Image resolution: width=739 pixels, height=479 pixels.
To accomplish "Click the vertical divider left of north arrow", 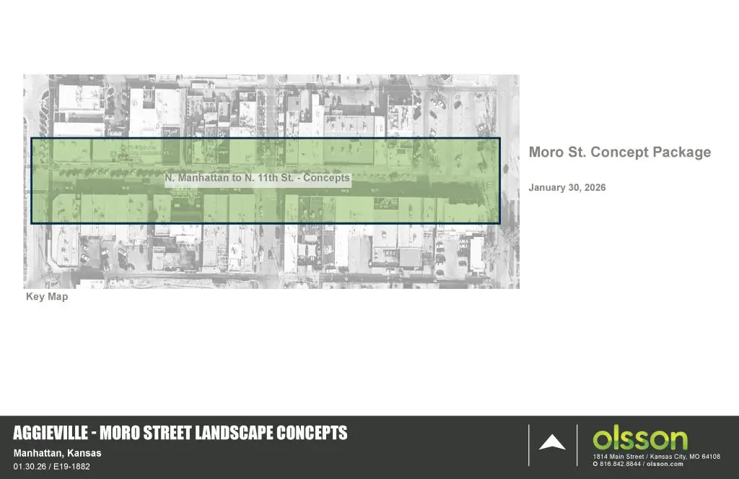I will pos(529,444).
